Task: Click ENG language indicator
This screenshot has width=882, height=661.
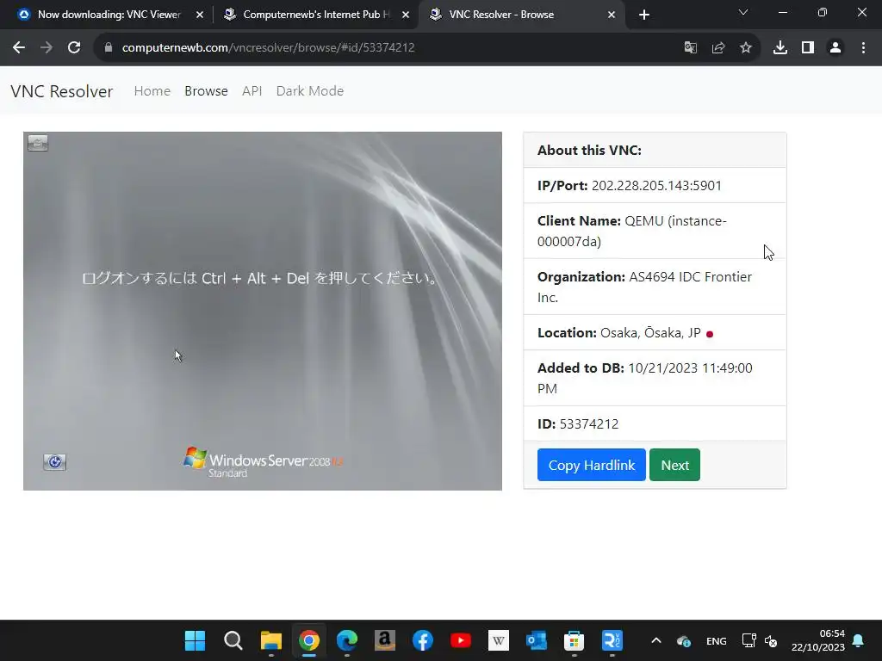Action: tap(716, 640)
